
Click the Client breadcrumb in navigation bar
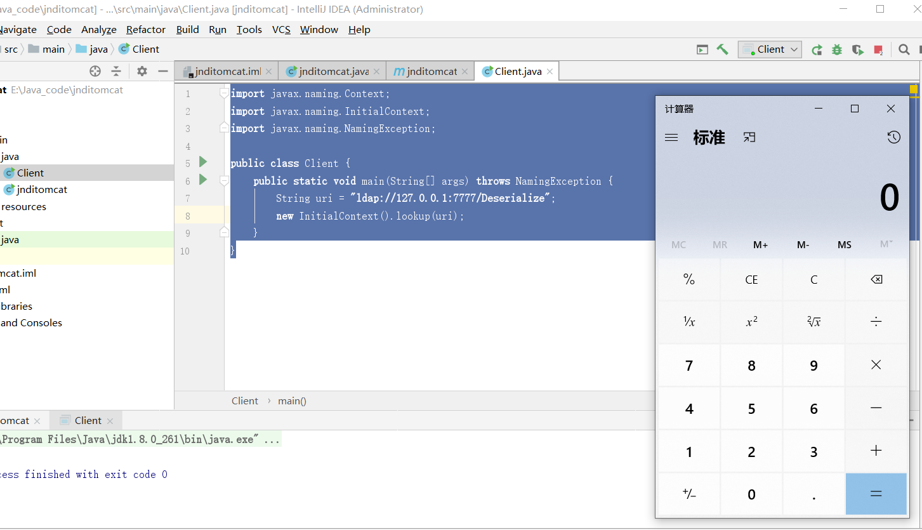coord(139,50)
